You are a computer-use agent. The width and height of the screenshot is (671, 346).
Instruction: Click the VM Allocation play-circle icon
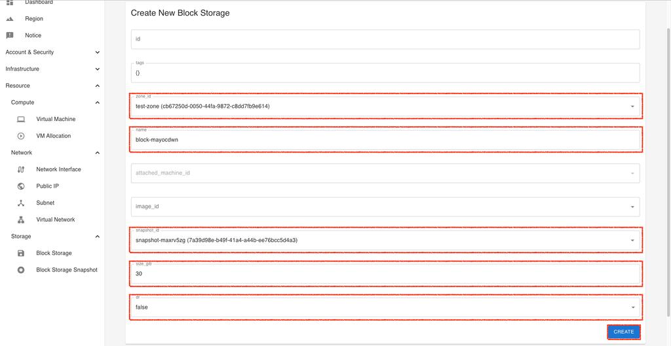pos(20,136)
